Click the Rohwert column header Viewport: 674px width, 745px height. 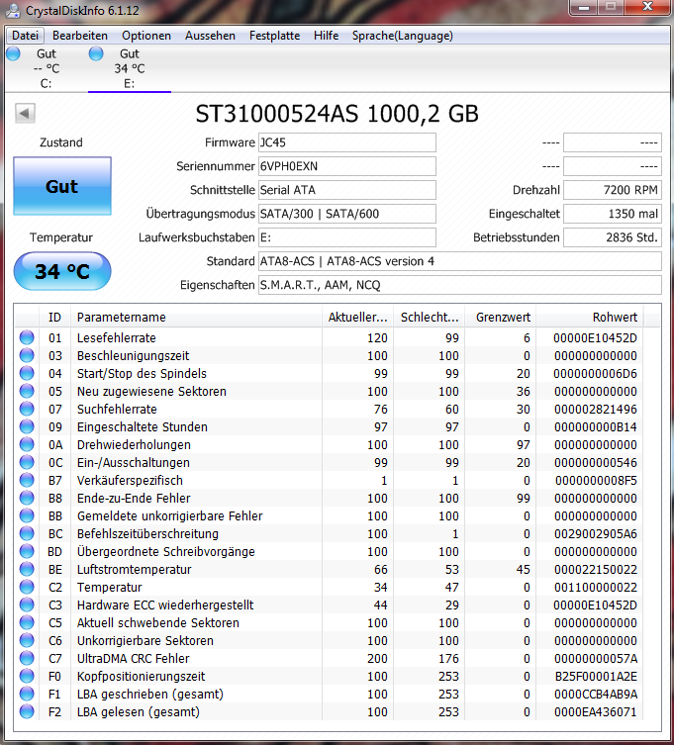click(590, 318)
